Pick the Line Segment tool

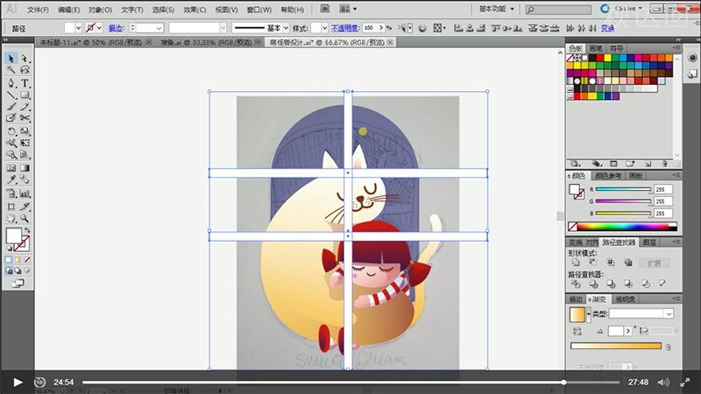coord(11,95)
